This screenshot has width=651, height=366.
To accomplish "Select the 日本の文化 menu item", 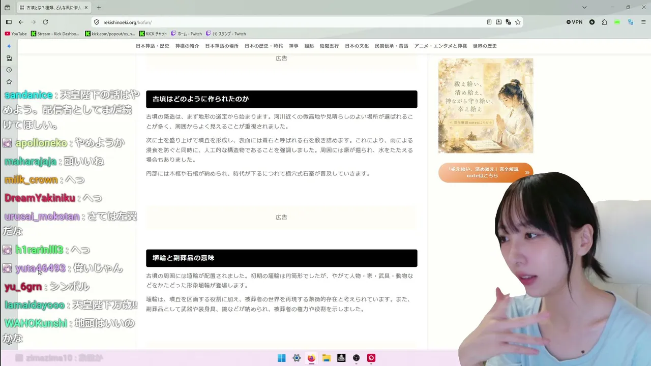I will (x=357, y=46).
